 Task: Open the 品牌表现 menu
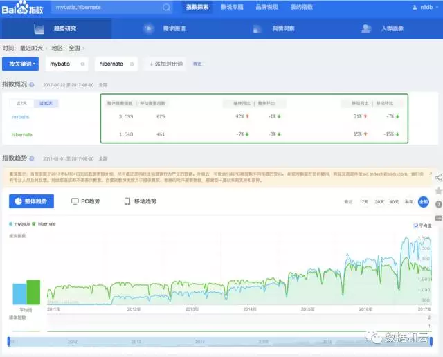click(x=266, y=8)
